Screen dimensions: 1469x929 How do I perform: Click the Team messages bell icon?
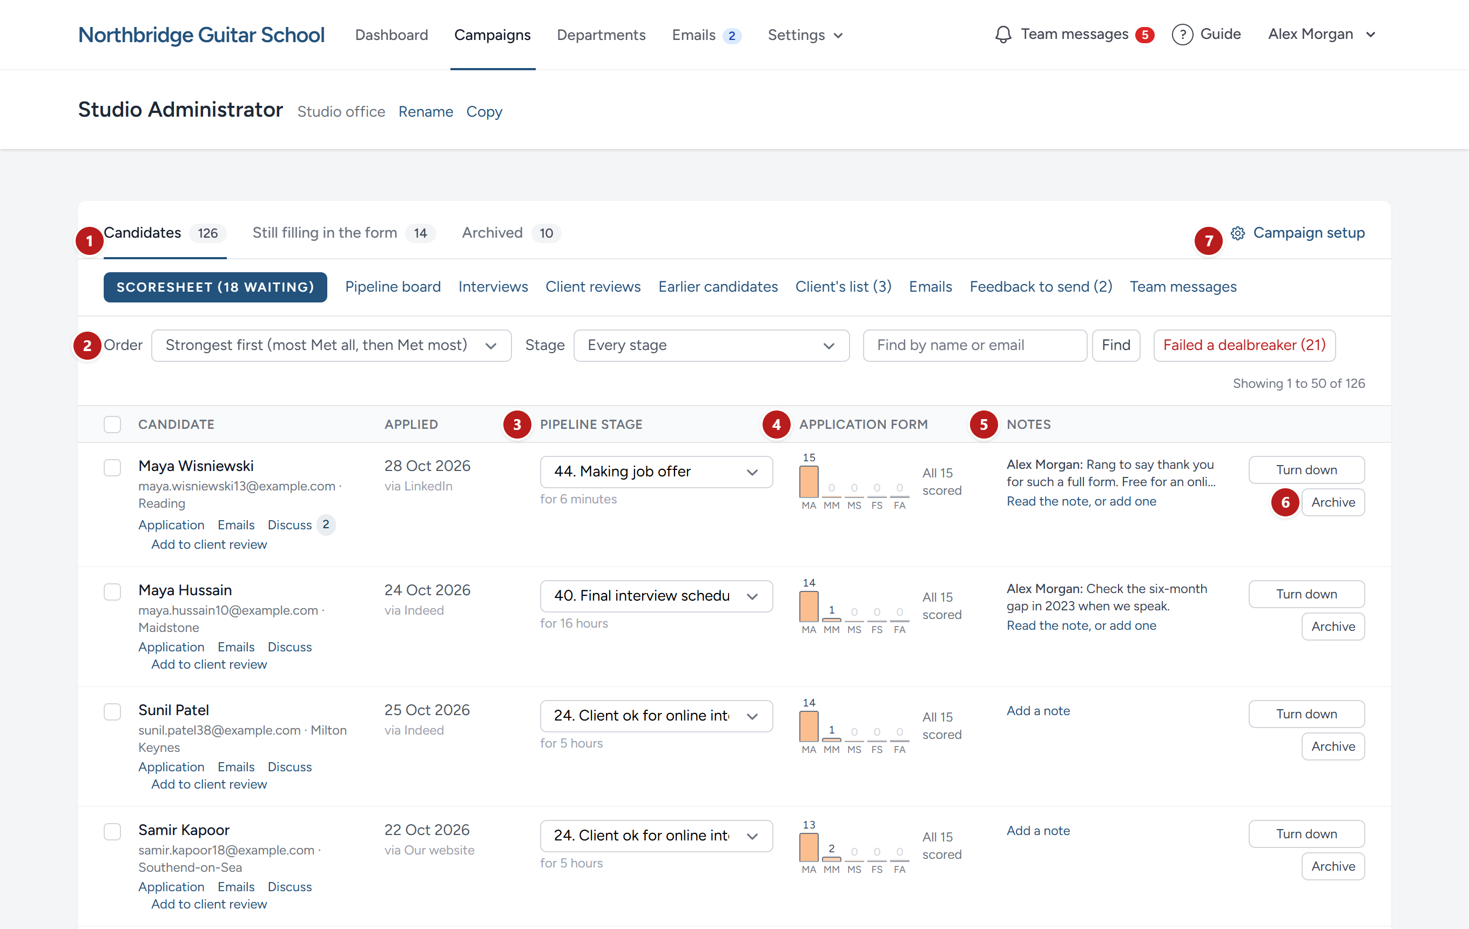click(x=1003, y=34)
